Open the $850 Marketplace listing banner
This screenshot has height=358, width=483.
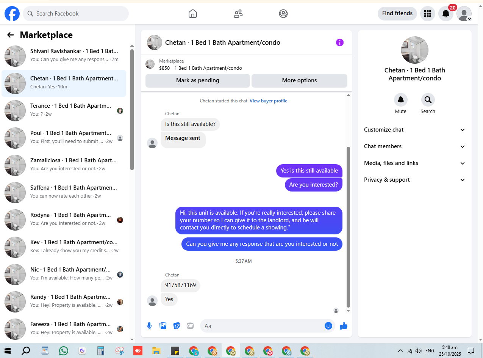246,64
